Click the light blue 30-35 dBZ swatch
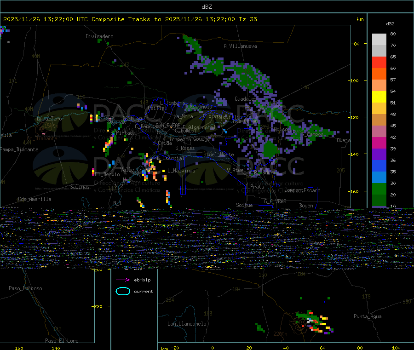 [379, 178]
